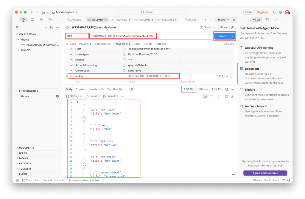Screen dimensions: 305x199
Task: Delete the apikey header with the trash icon
Action: coord(231,76)
